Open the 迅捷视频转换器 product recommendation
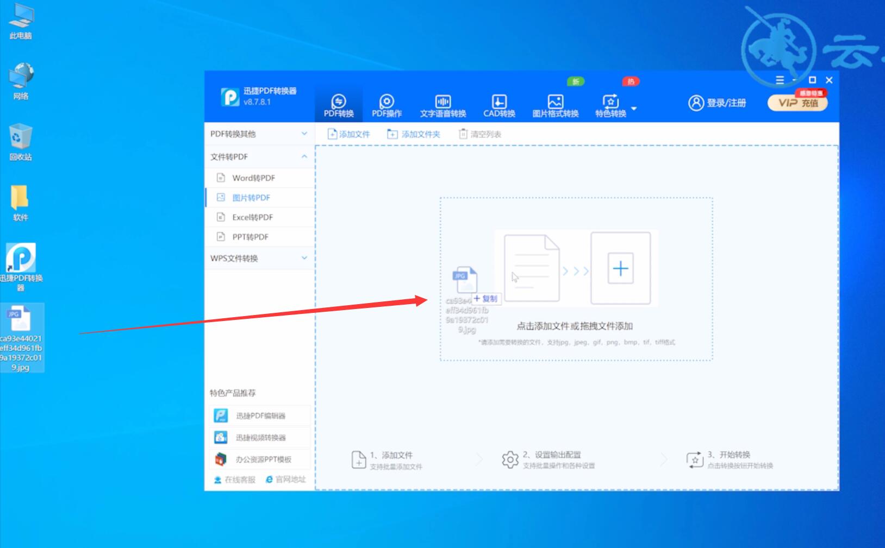Screen dimensions: 885x548 point(260,437)
